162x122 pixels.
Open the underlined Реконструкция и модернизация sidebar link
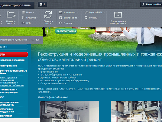[x=12, y=81]
